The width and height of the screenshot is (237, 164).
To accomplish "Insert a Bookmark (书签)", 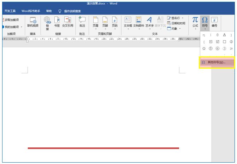I will [57, 22].
